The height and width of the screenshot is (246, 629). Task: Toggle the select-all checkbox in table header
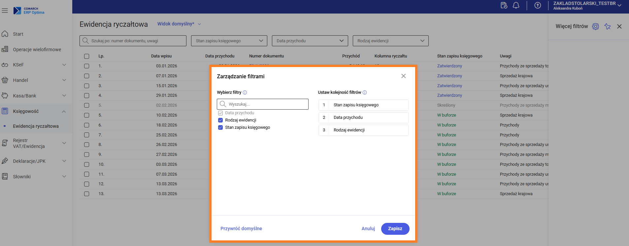tap(86, 56)
